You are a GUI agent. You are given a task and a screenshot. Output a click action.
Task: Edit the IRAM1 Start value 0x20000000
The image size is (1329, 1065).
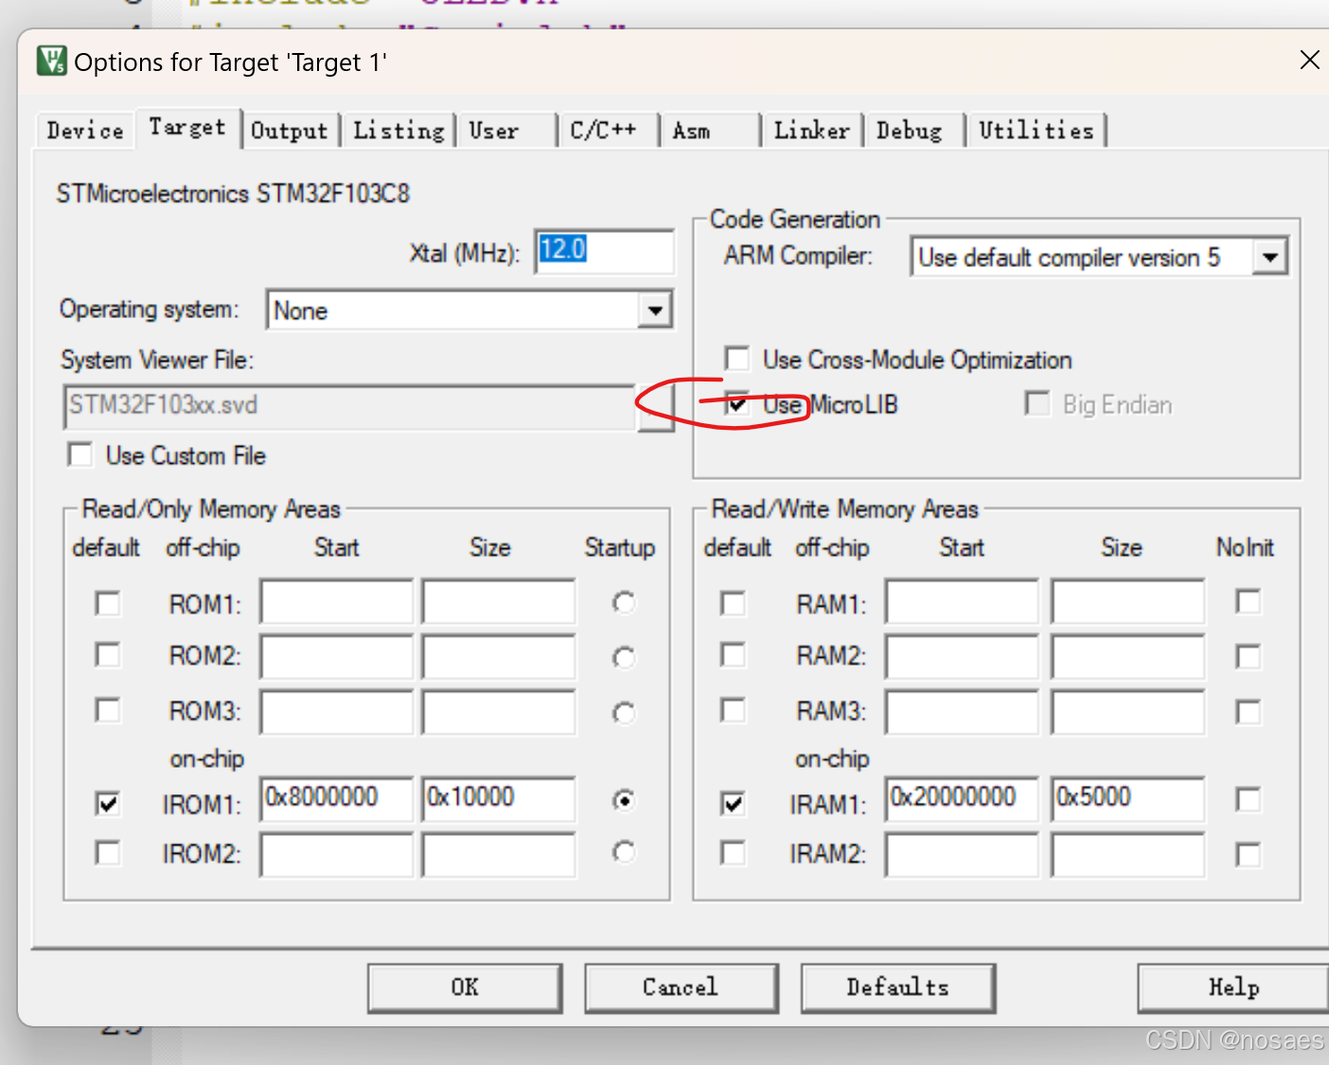[x=962, y=799]
